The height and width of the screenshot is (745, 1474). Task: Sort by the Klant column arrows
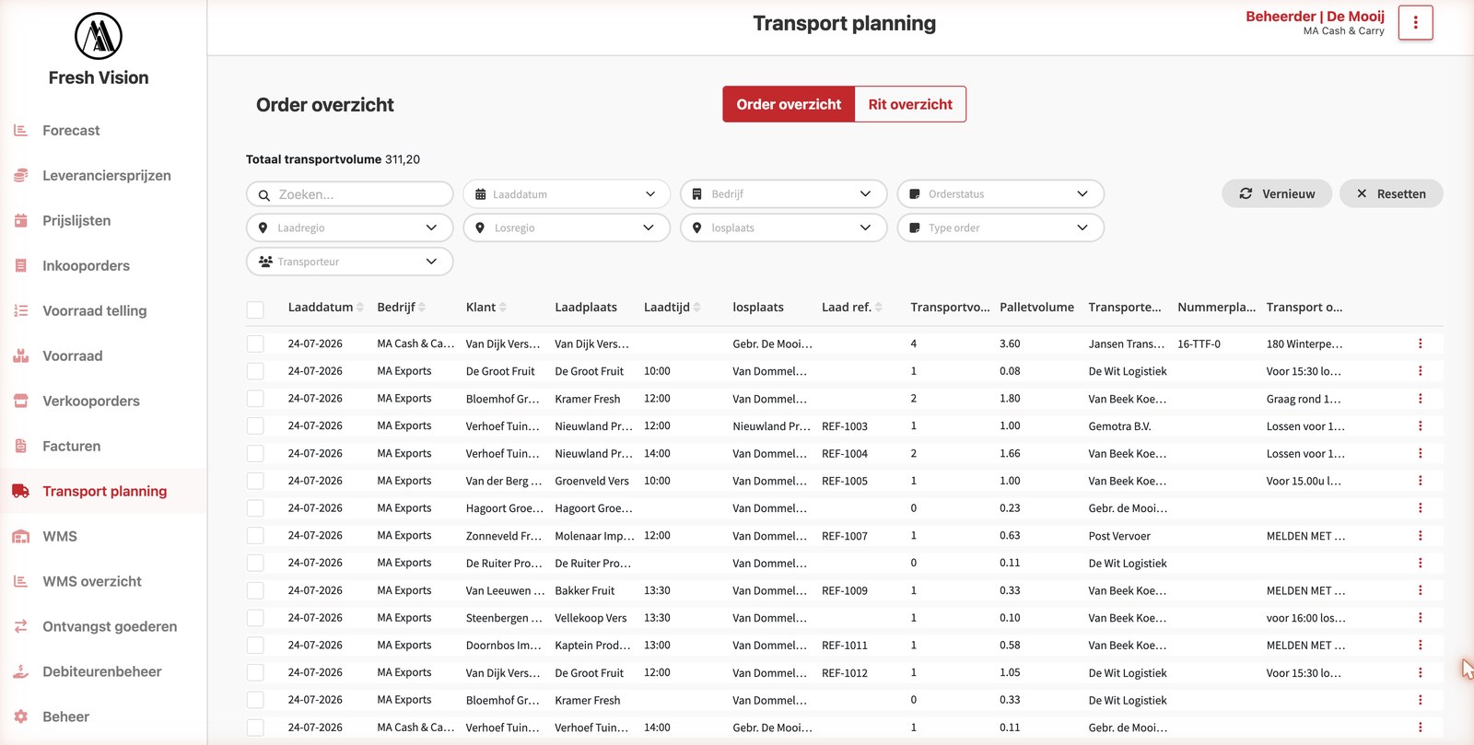tap(503, 308)
